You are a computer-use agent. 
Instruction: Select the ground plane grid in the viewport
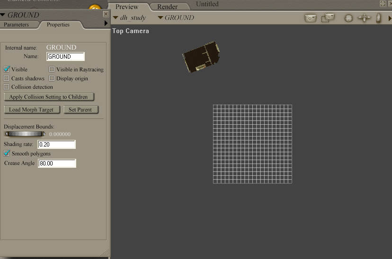[x=252, y=144]
